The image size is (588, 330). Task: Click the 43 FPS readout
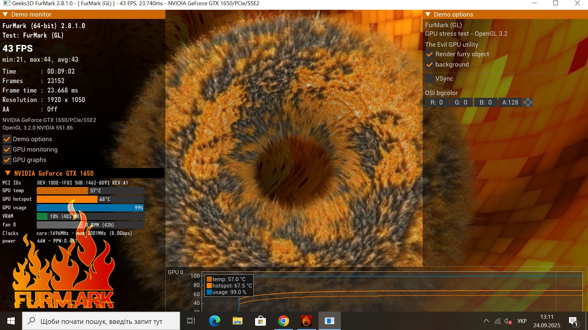click(x=18, y=48)
